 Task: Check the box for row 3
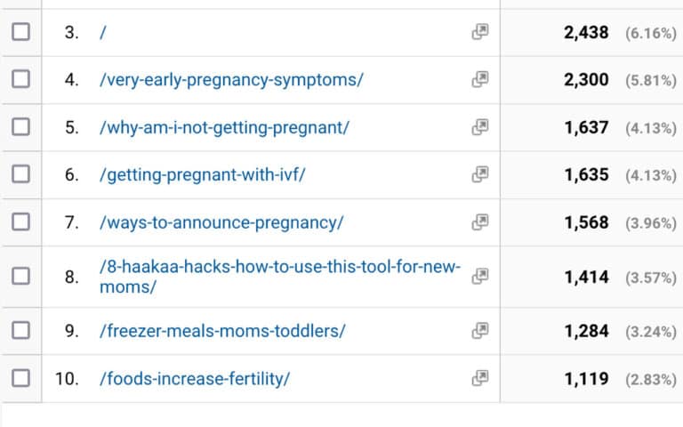pos(20,32)
